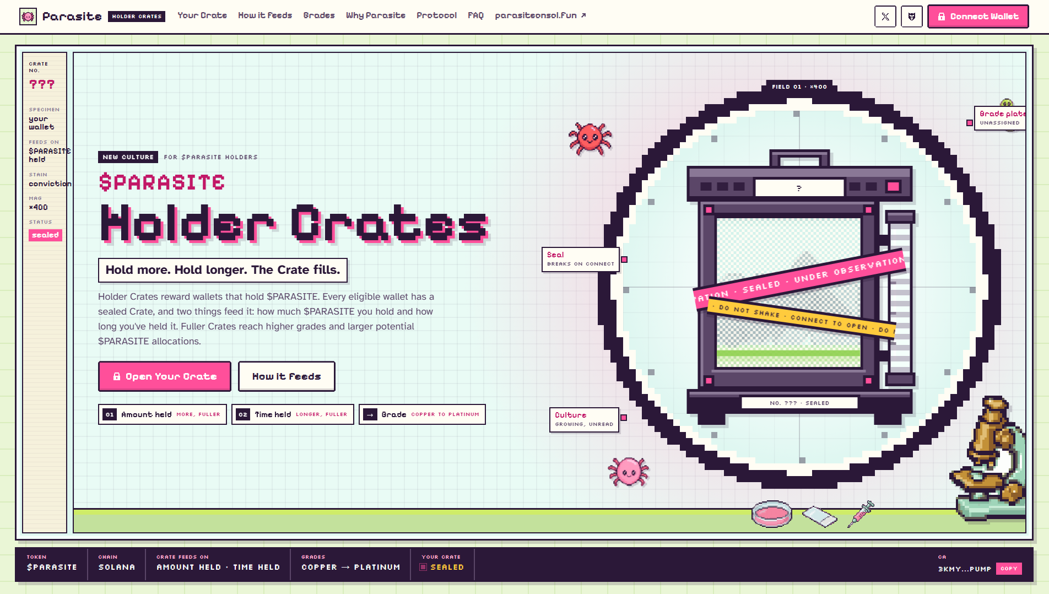
Task: Click the $PARASITE token value in footer
Action: (52, 567)
